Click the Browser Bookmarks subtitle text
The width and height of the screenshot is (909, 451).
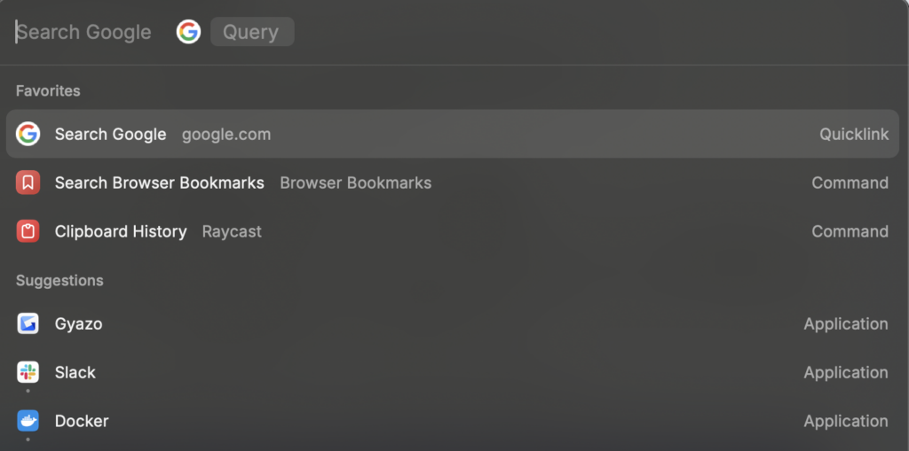point(355,183)
